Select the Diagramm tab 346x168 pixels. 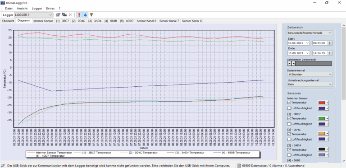coord(24,21)
